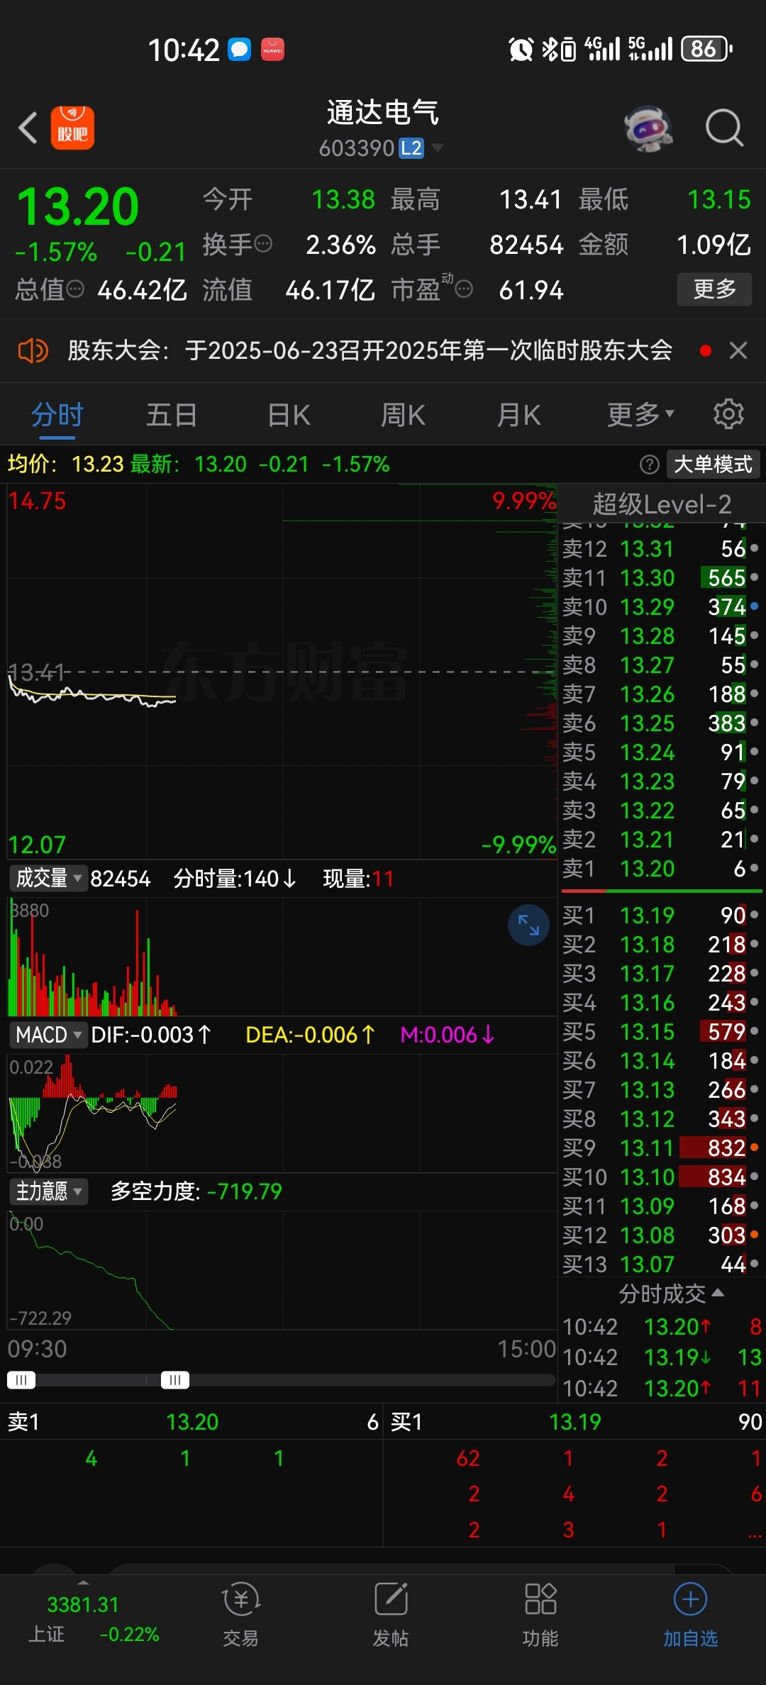
Task: Tap the 换手 info circle icon
Action: pos(263,244)
